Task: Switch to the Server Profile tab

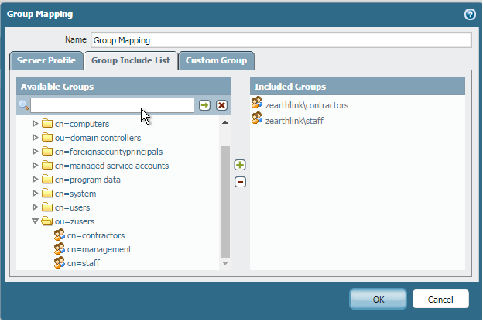Action: point(46,60)
